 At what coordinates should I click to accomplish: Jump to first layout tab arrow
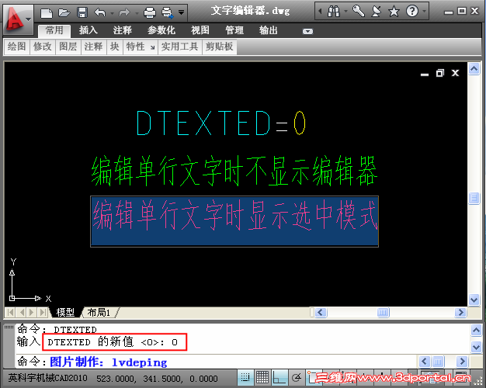[10, 313]
